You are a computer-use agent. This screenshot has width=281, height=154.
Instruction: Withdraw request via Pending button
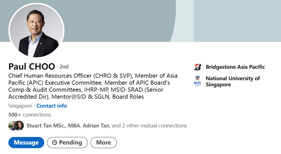[67, 143]
